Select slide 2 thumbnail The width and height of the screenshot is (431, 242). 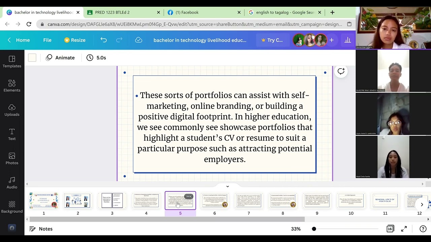[x=77, y=201]
